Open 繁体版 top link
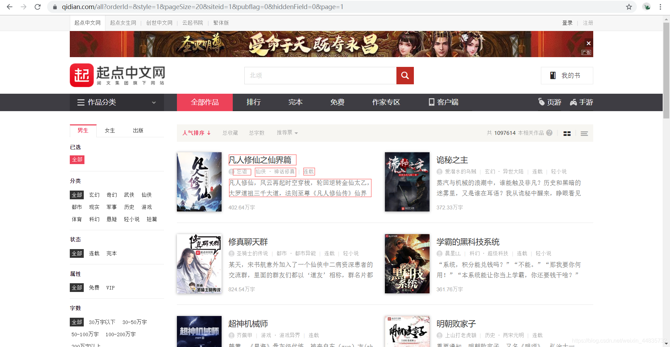Image resolution: width=670 pixels, height=347 pixels. pyautogui.click(x=221, y=23)
